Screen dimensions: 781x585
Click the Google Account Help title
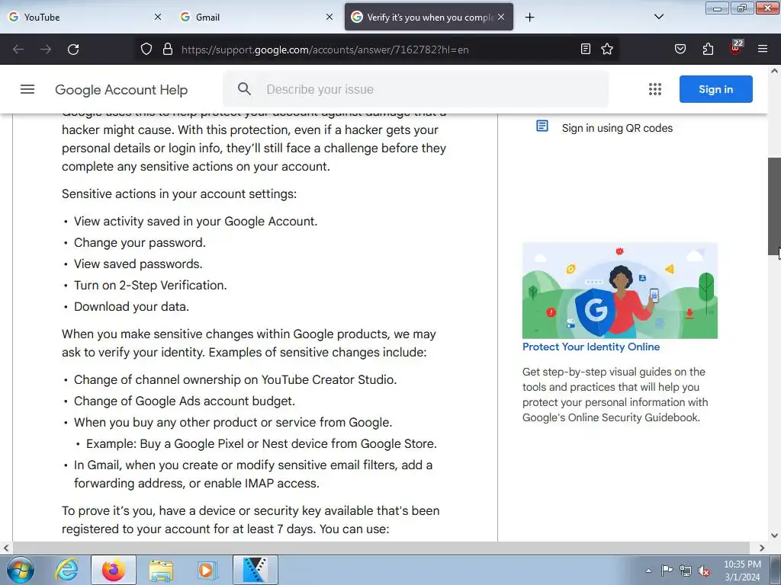click(x=121, y=90)
